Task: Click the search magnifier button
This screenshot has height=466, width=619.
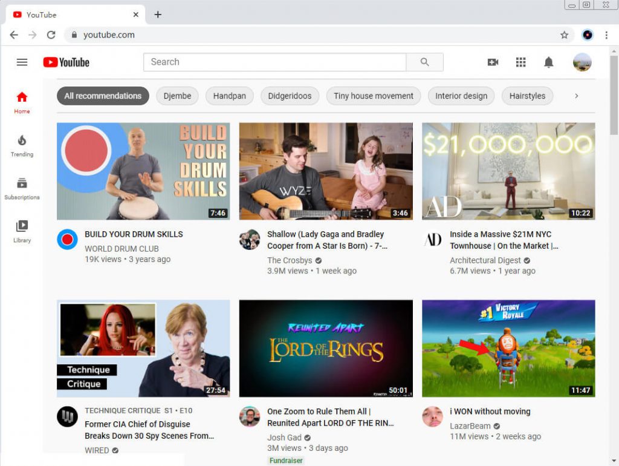Action: click(424, 62)
